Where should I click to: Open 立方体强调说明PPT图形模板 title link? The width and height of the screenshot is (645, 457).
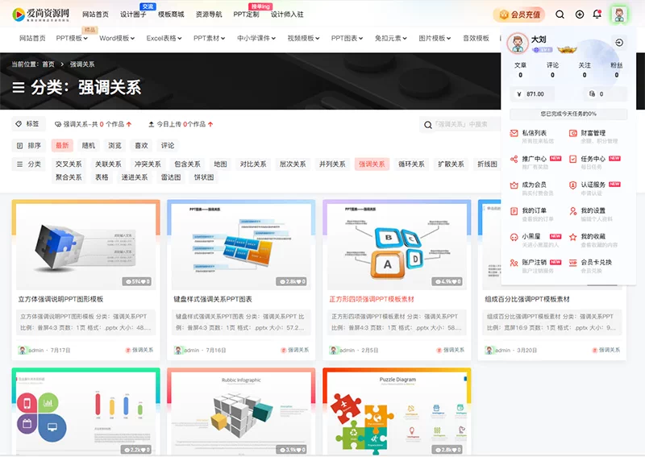60,299
